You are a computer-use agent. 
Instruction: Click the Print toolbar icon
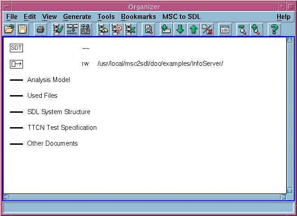tap(40, 30)
